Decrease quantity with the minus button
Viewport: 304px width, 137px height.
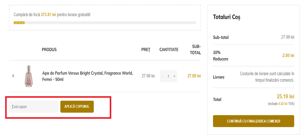pyautogui.click(x=163, y=76)
